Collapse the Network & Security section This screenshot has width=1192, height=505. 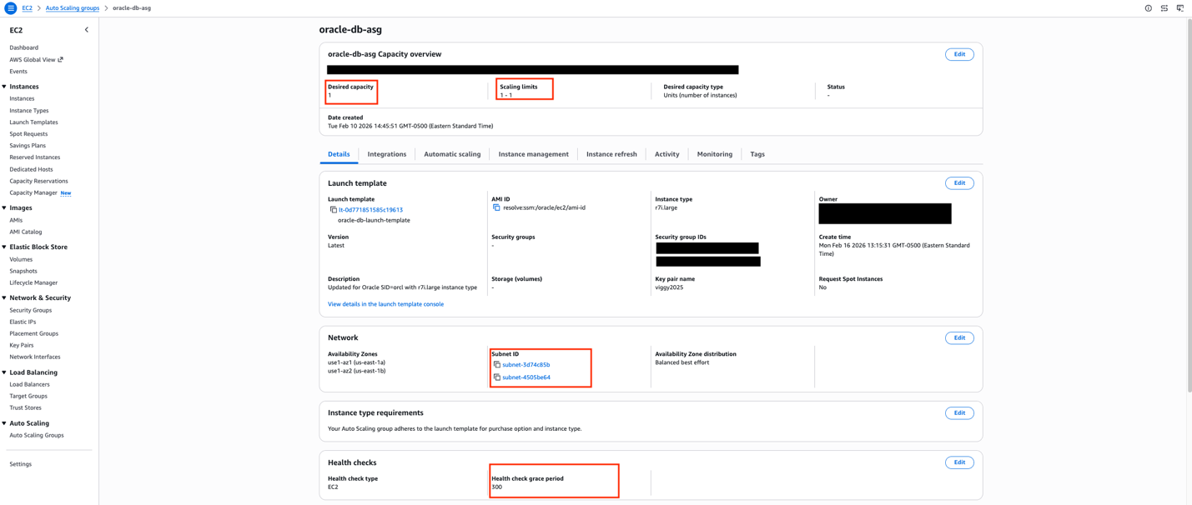(x=4, y=298)
